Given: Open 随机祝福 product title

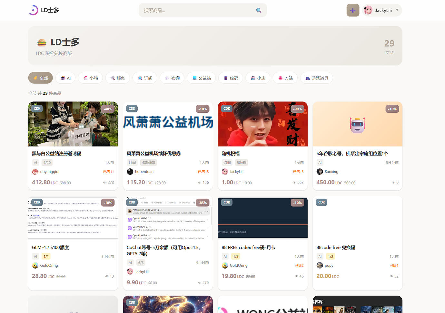Looking at the screenshot, I should point(231,154).
